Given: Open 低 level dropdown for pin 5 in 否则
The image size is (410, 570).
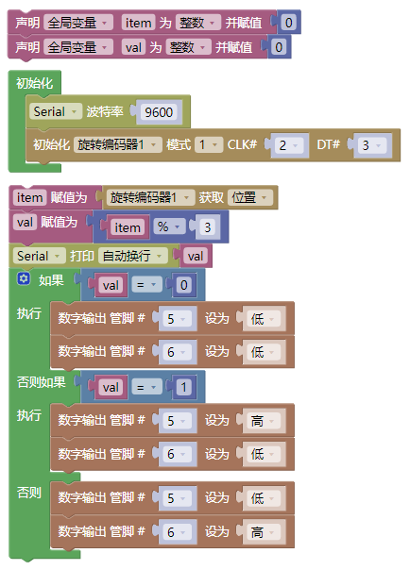Looking at the screenshot, I should (x=264, y=498).
